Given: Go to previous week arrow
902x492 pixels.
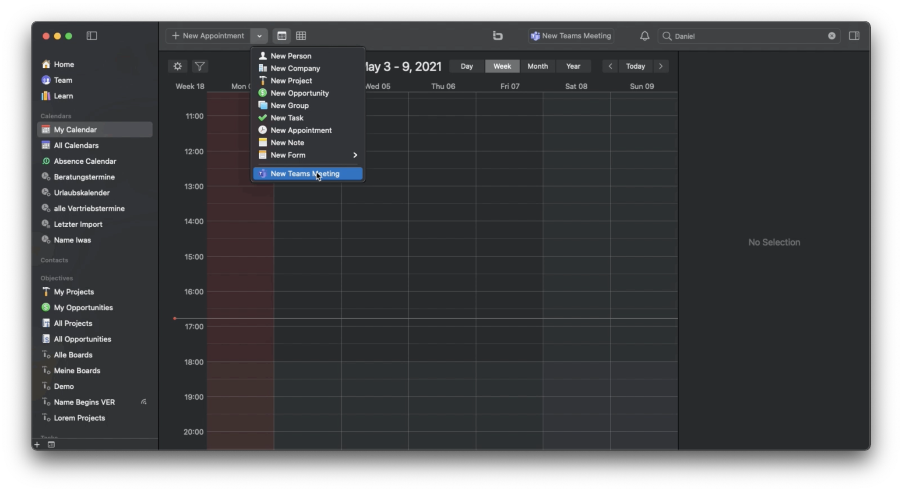Looking at the screenshot, I should (610, 66).
